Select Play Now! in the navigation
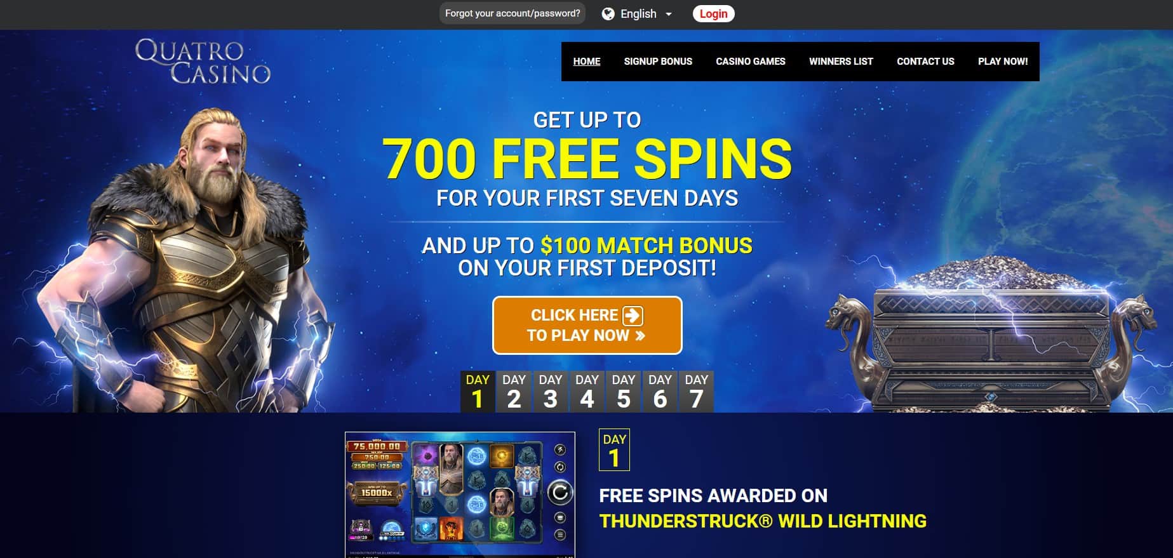This screenshot has height=558, width=1173. pos(1003,62)
